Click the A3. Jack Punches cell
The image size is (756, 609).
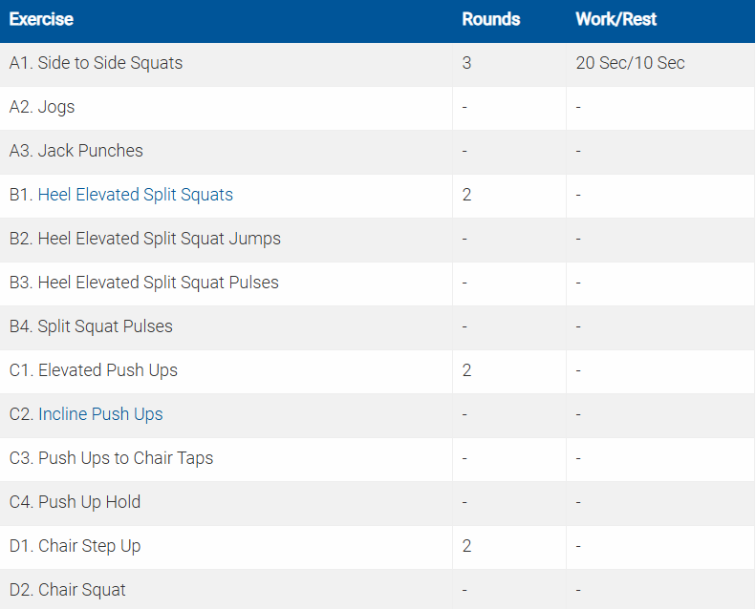click(76, 151)
